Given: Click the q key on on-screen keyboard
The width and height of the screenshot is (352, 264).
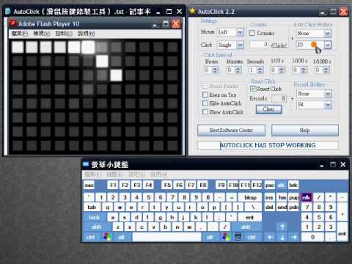Looking at the screenshot, I should coord(108,208).
